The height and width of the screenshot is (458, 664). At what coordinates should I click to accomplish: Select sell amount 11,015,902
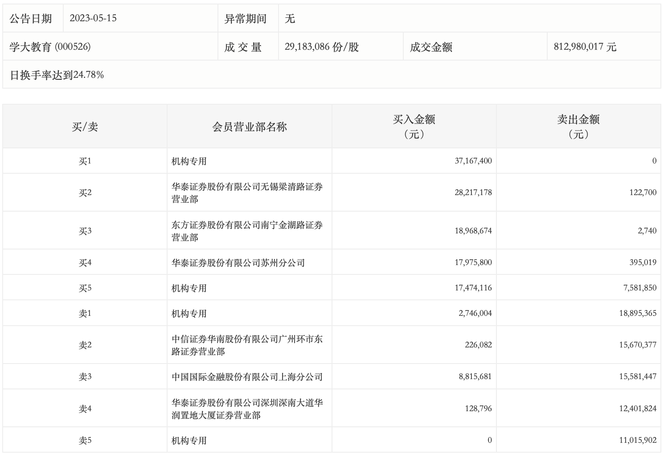click(638, 440)
